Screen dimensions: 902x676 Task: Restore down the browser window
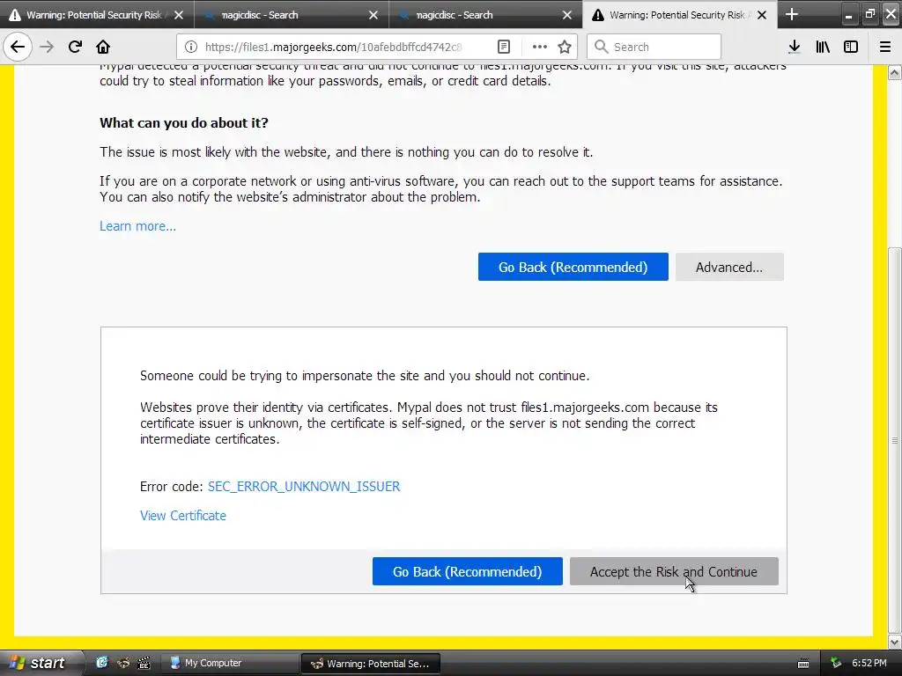[870, 15]
